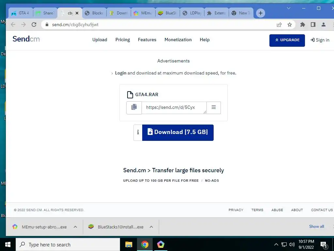This screenshot has height=251, width=334.
Task: Open the Monetization nav item
Action: click(x=178, y=40)
